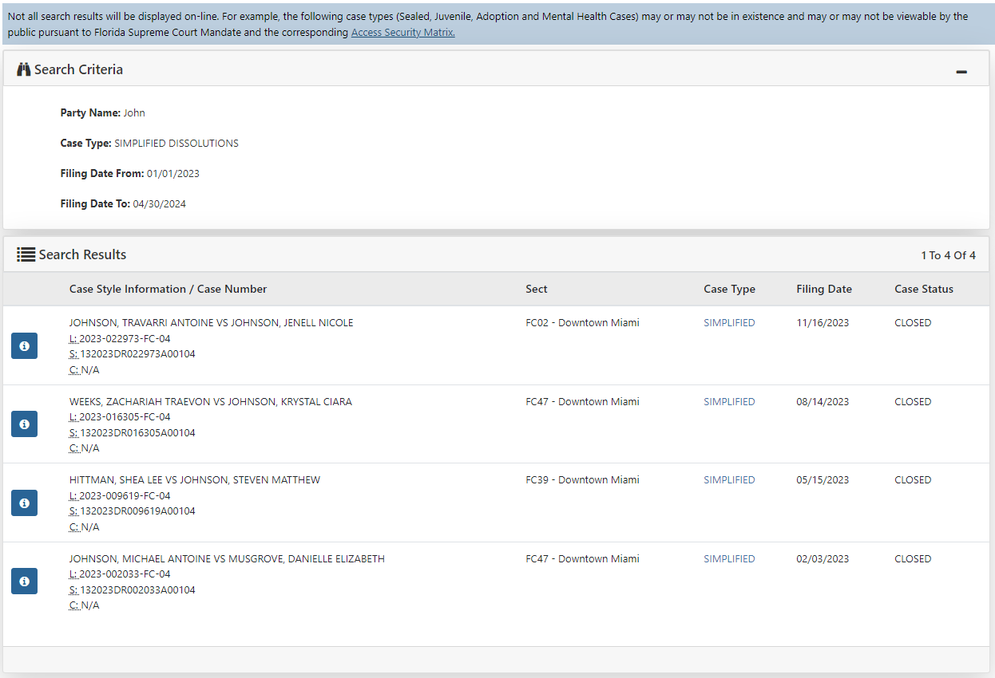Image resolution: width=995 pixels, height=678 pixels.
Task: Click the 1 To 4 Of 4 results count
Action: coord(948,255)
